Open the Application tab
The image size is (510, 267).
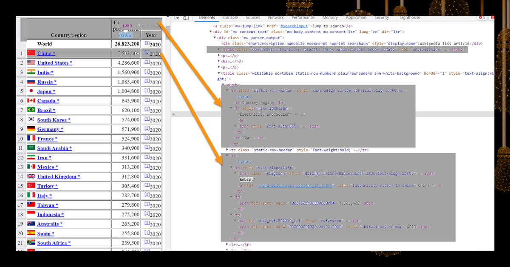coord(356,18)
